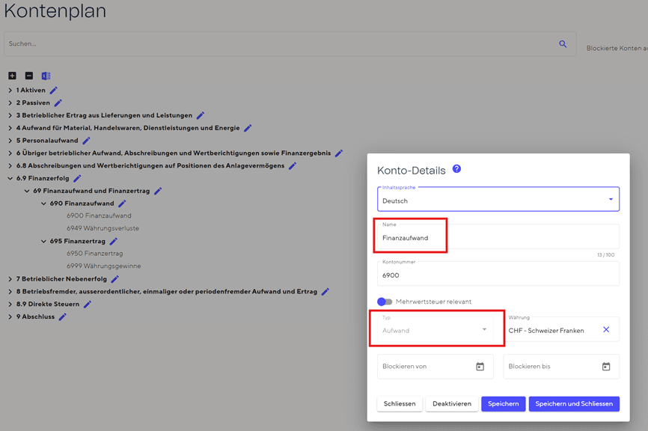Select account 6950 Finanzertrag
The width and height of the screenshot is (648, 431).
94,254
